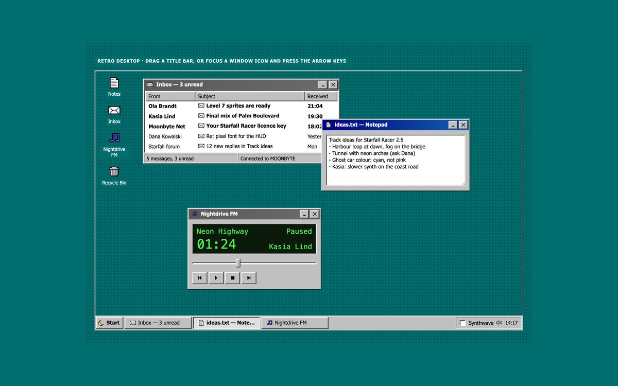The image size is (618, 386).
Task: Click the speaker volume icon in the tray
Action: 499,323
